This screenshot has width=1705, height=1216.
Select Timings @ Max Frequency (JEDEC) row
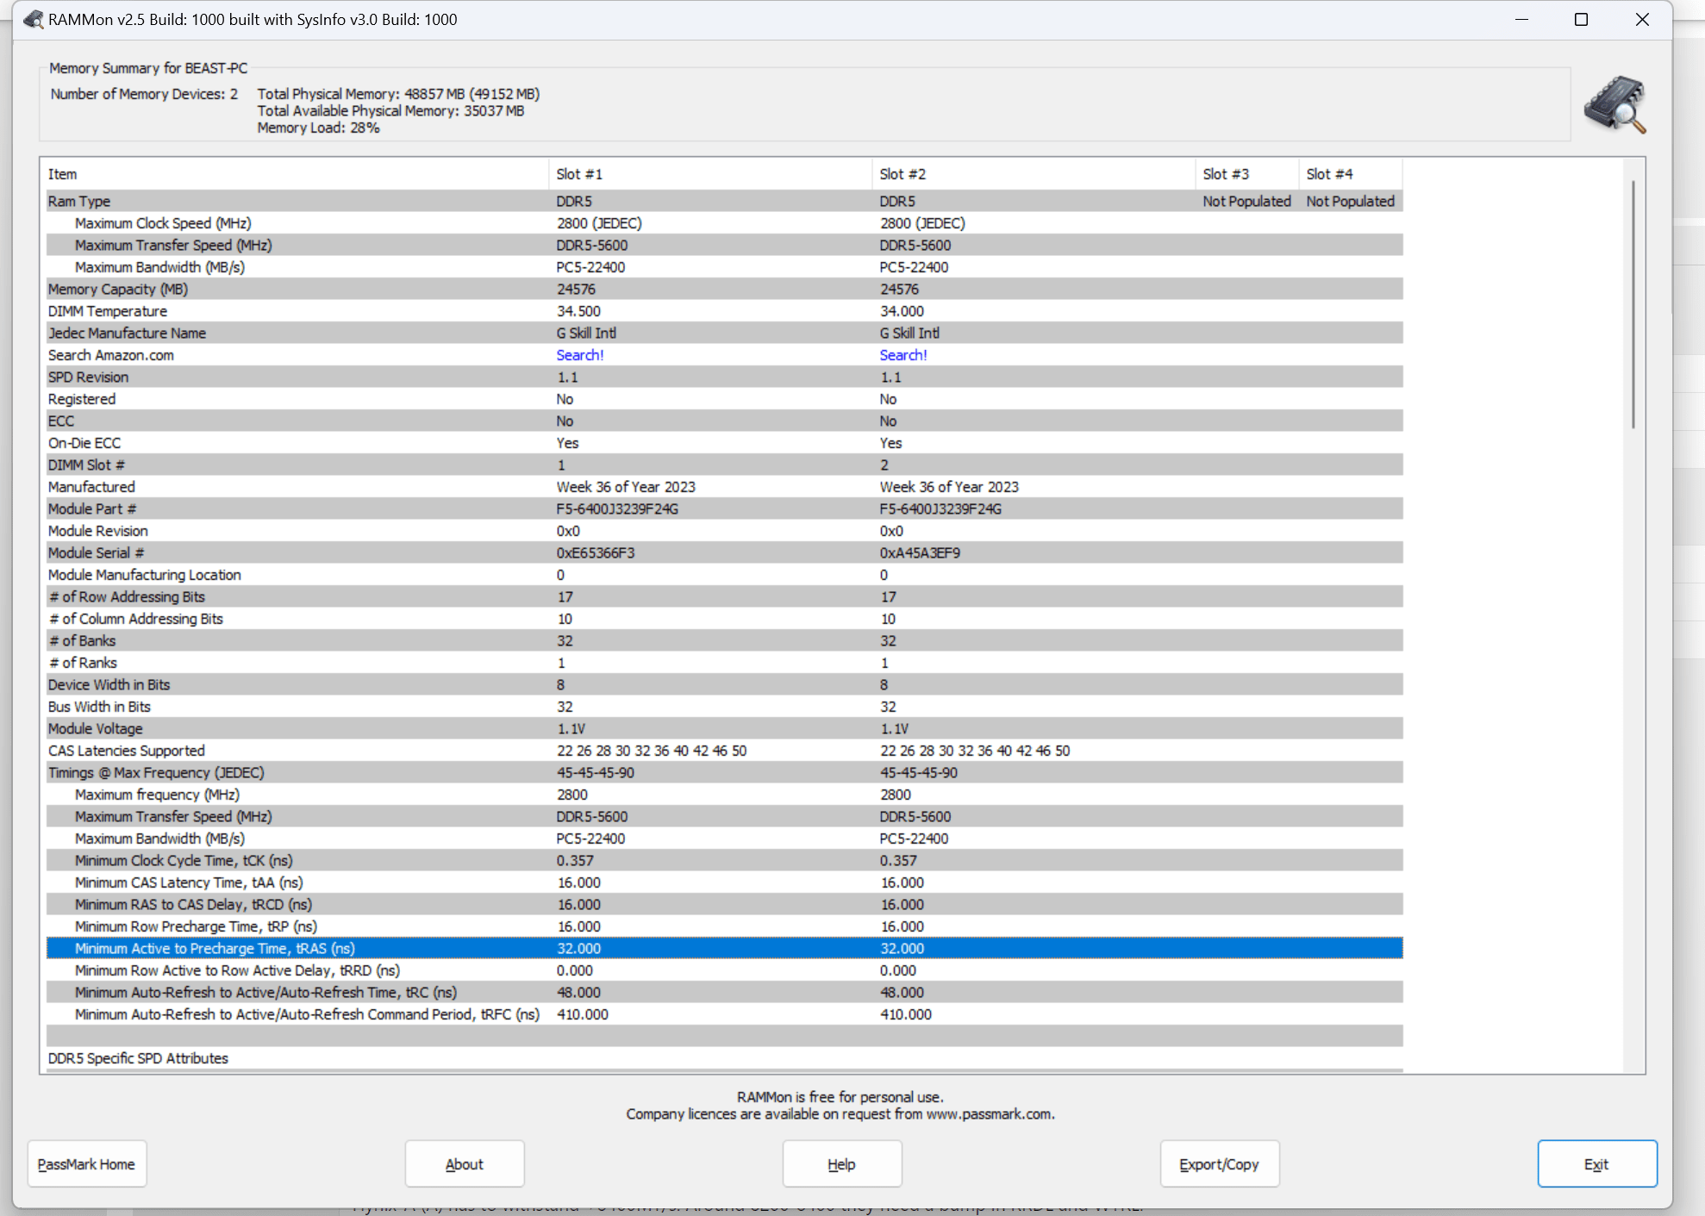tap(724, 772)
